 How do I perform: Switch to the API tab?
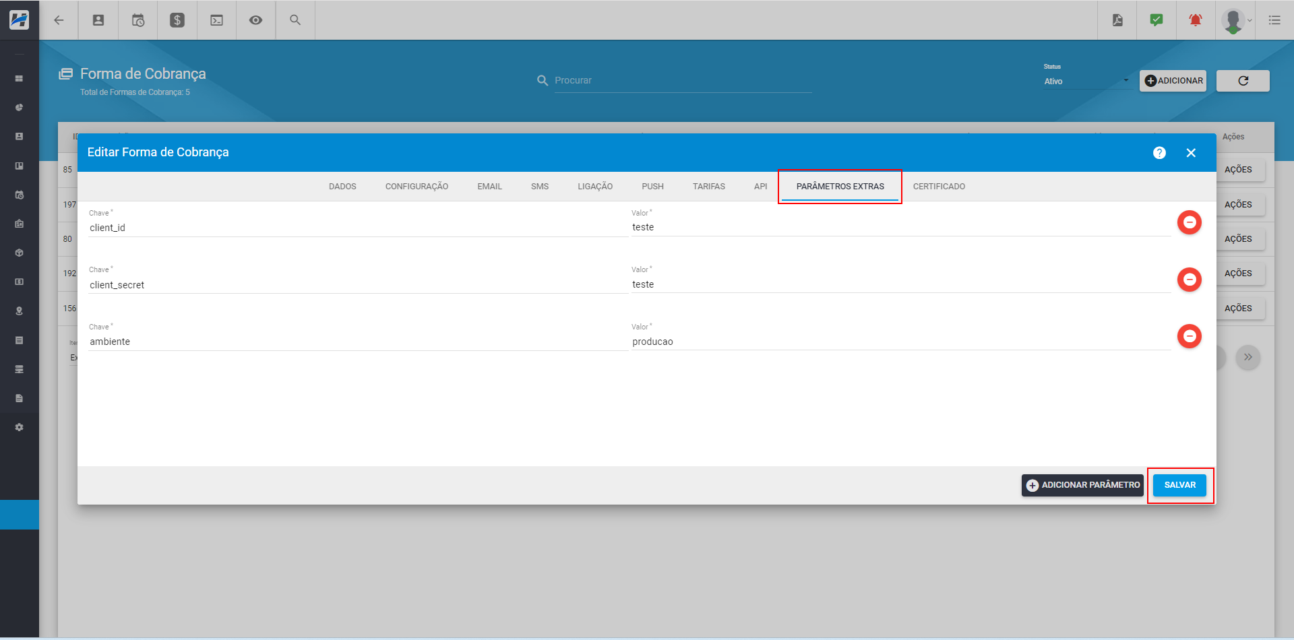[760, 187]
